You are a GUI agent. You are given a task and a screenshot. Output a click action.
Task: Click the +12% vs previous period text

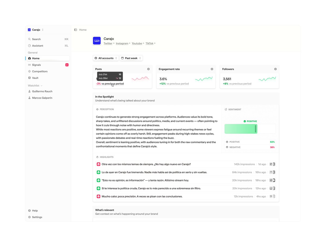point(174,84)
